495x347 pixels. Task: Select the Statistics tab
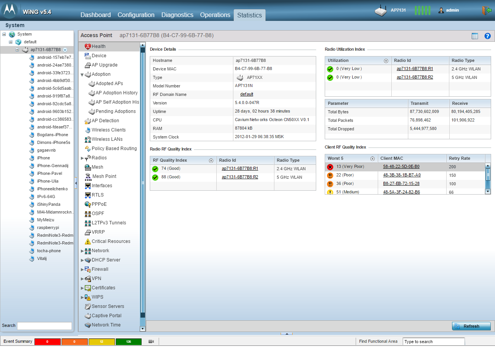point(250,15)
